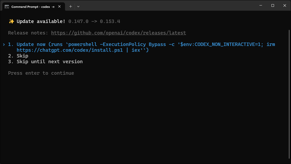Click the version numbers 0.147.0 -> 0.153.4
This screenshot has width=291, height=164.
coord(94,21)
